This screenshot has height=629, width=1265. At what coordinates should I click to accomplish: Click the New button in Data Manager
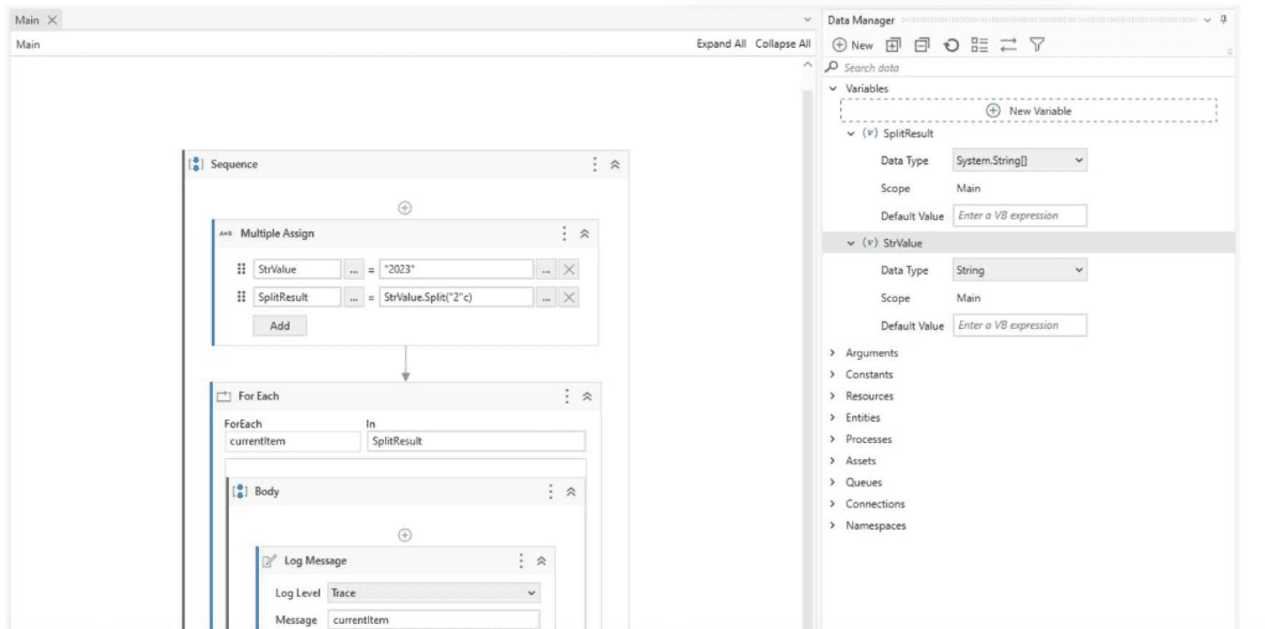[852, 45]
